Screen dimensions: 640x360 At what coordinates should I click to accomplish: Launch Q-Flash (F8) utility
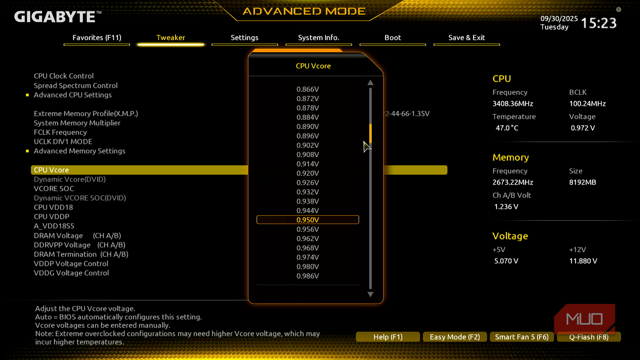[x=588, y=337]
